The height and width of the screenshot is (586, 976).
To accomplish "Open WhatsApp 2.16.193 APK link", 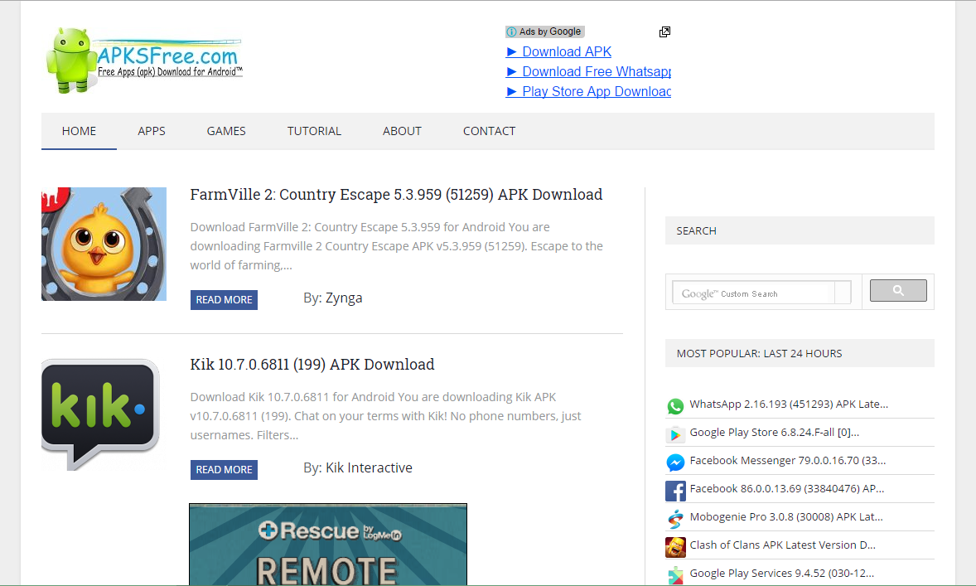I will [789, 404].
